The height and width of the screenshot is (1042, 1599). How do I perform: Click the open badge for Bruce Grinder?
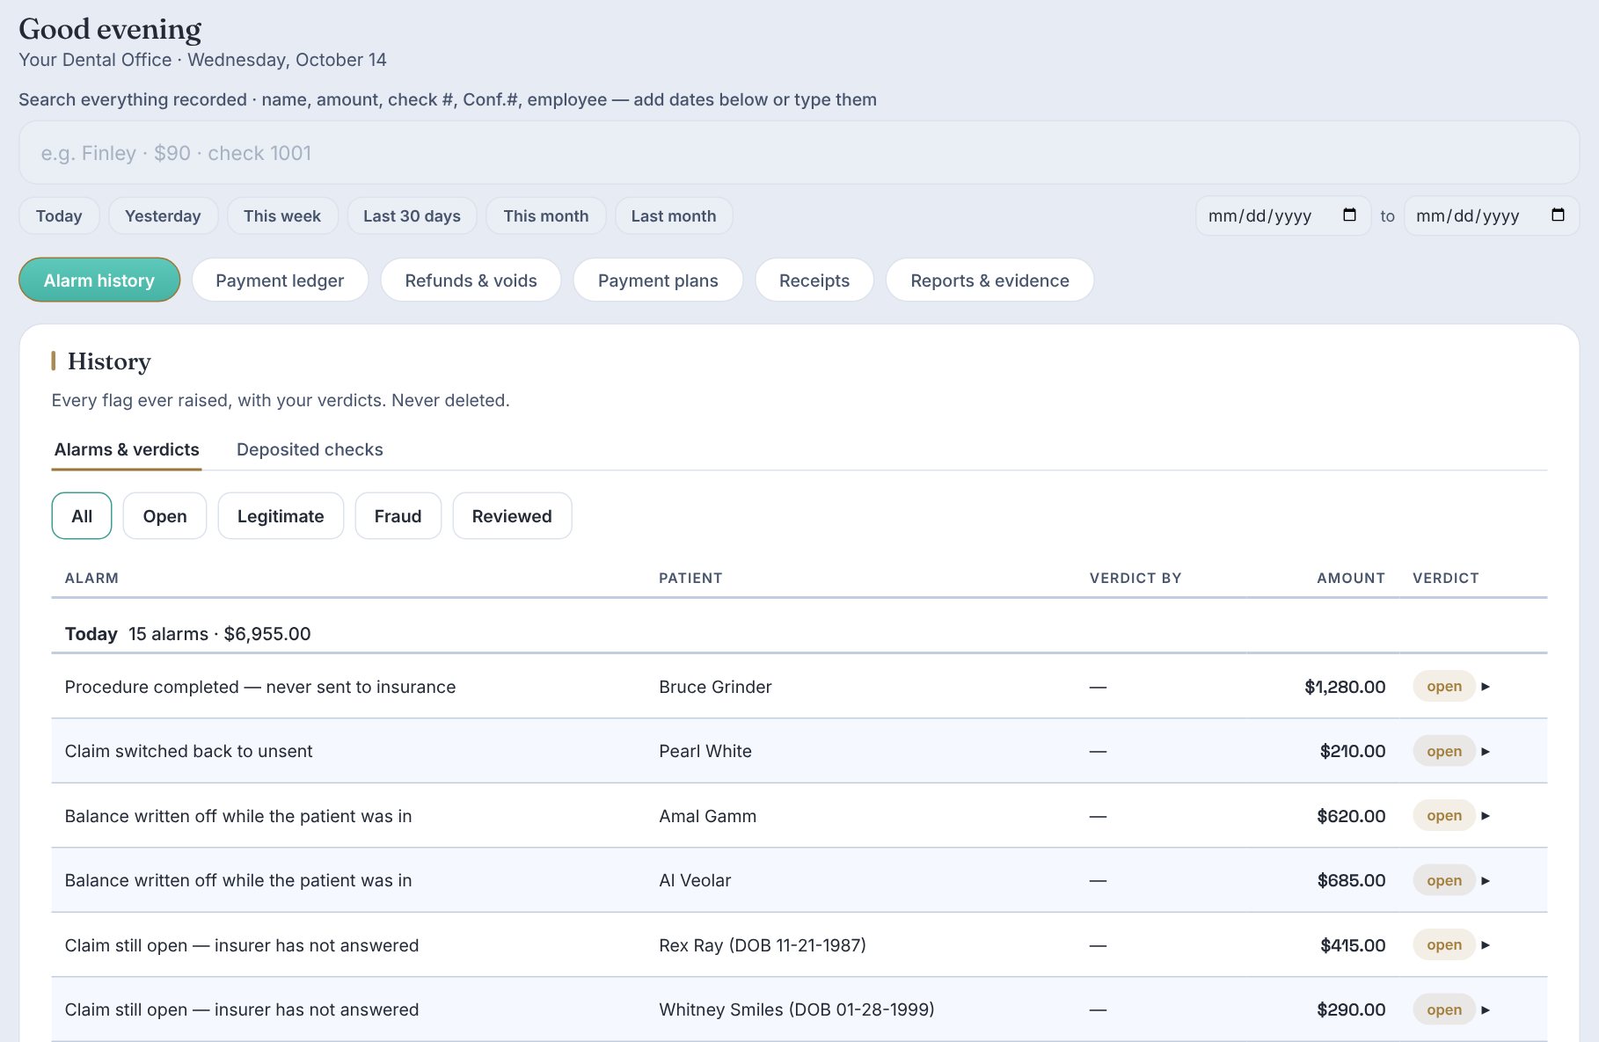[x=1444, y=687]
